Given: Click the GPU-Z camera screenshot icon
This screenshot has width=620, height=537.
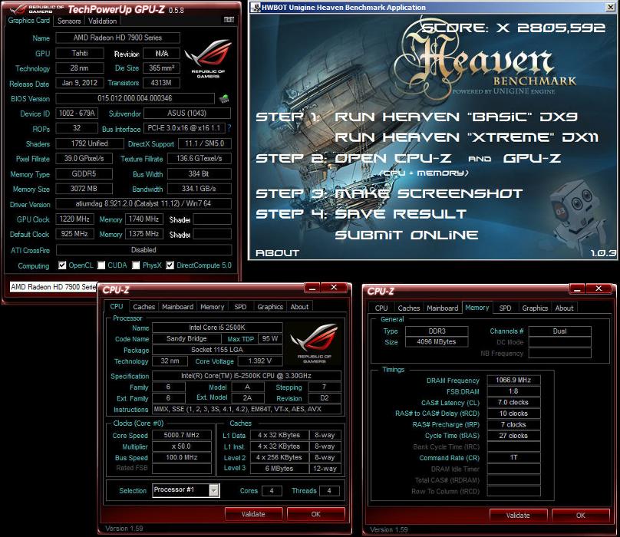Looking at the screenshot, I should point(229,19).
